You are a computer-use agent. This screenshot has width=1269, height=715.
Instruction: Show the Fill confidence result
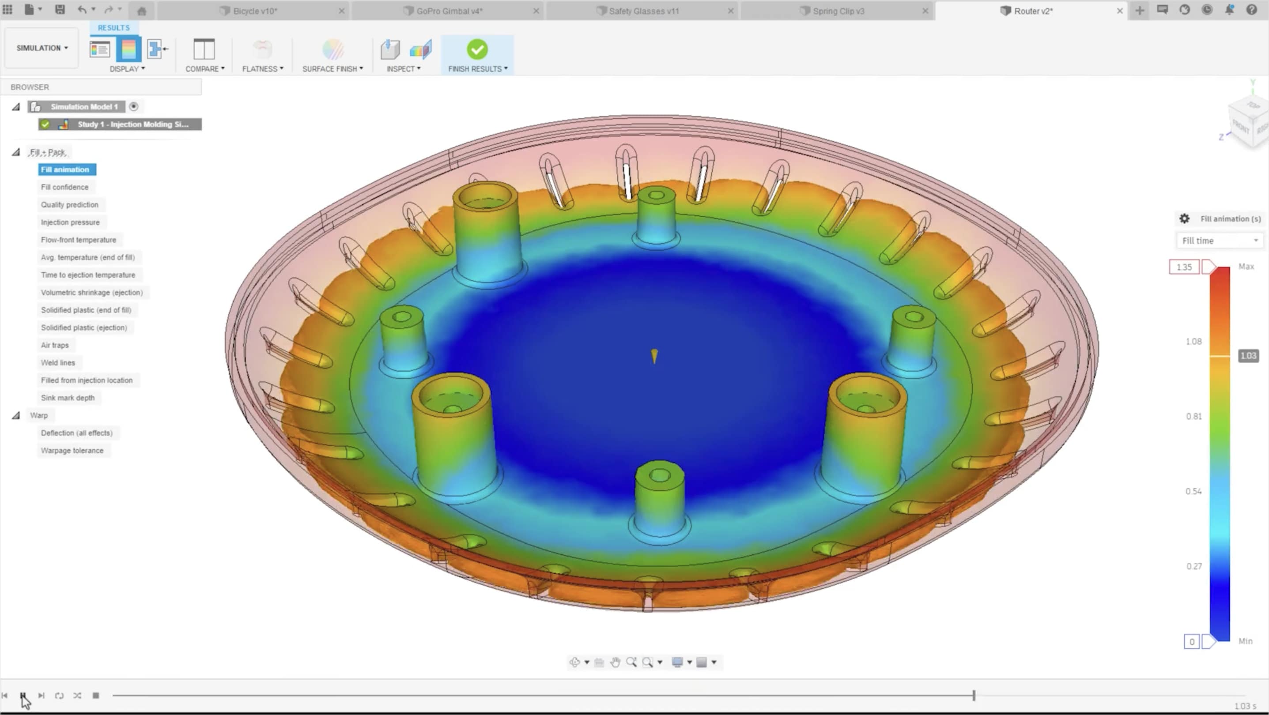click(64, 187)
